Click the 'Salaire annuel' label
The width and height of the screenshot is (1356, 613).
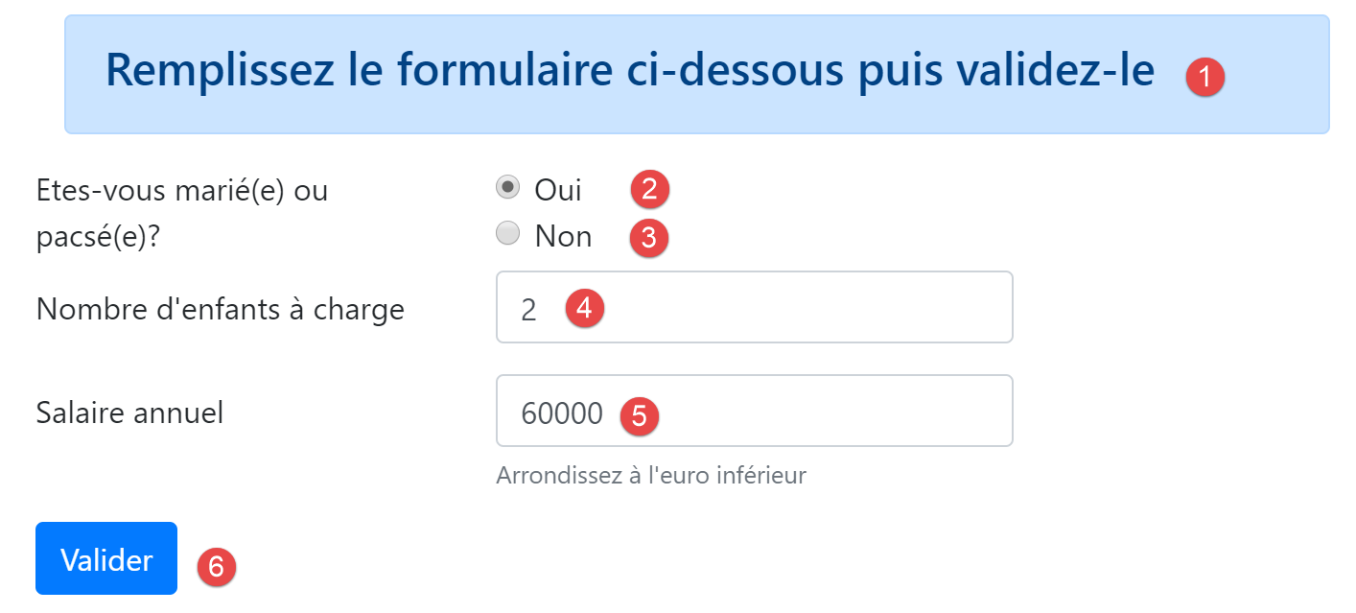tap(129, 413)
